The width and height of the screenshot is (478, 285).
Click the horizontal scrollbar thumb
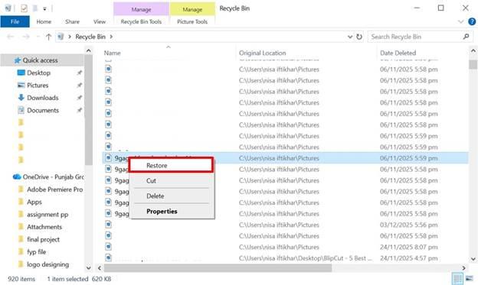click(218, 268)
